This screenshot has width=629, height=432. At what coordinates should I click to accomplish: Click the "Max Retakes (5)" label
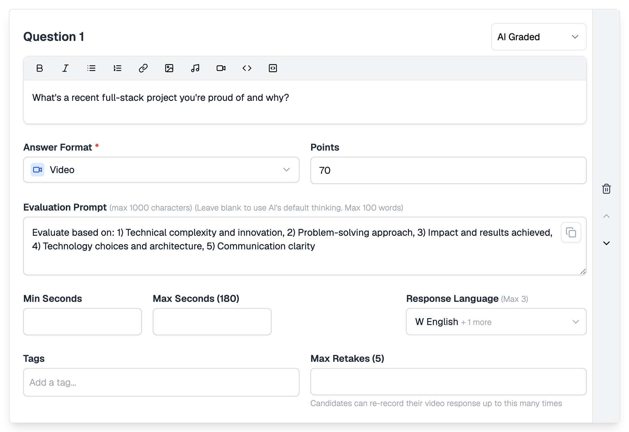(x=347, y=358)
